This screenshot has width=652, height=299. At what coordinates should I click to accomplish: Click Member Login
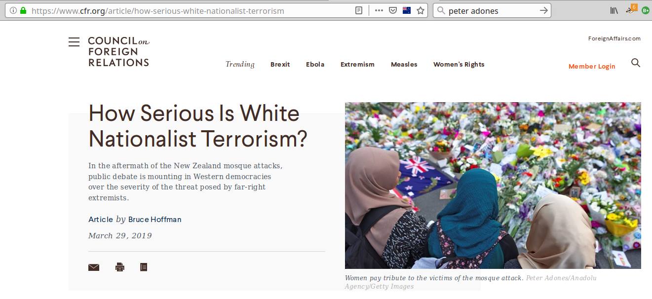pyautogui.click(x=592, y=67)
